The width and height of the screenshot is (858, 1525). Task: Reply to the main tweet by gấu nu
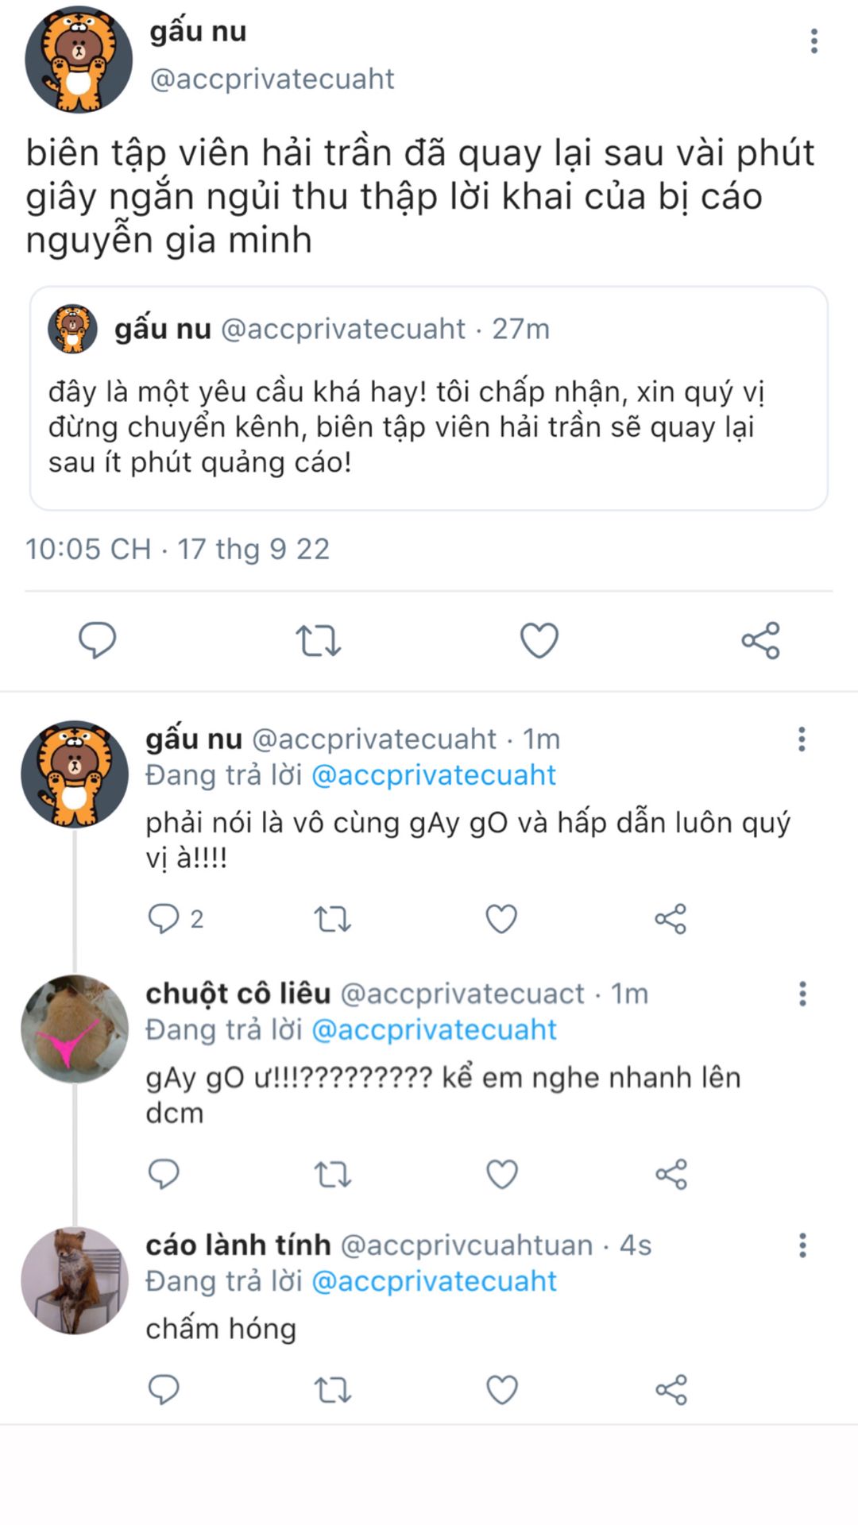point(97,640)
